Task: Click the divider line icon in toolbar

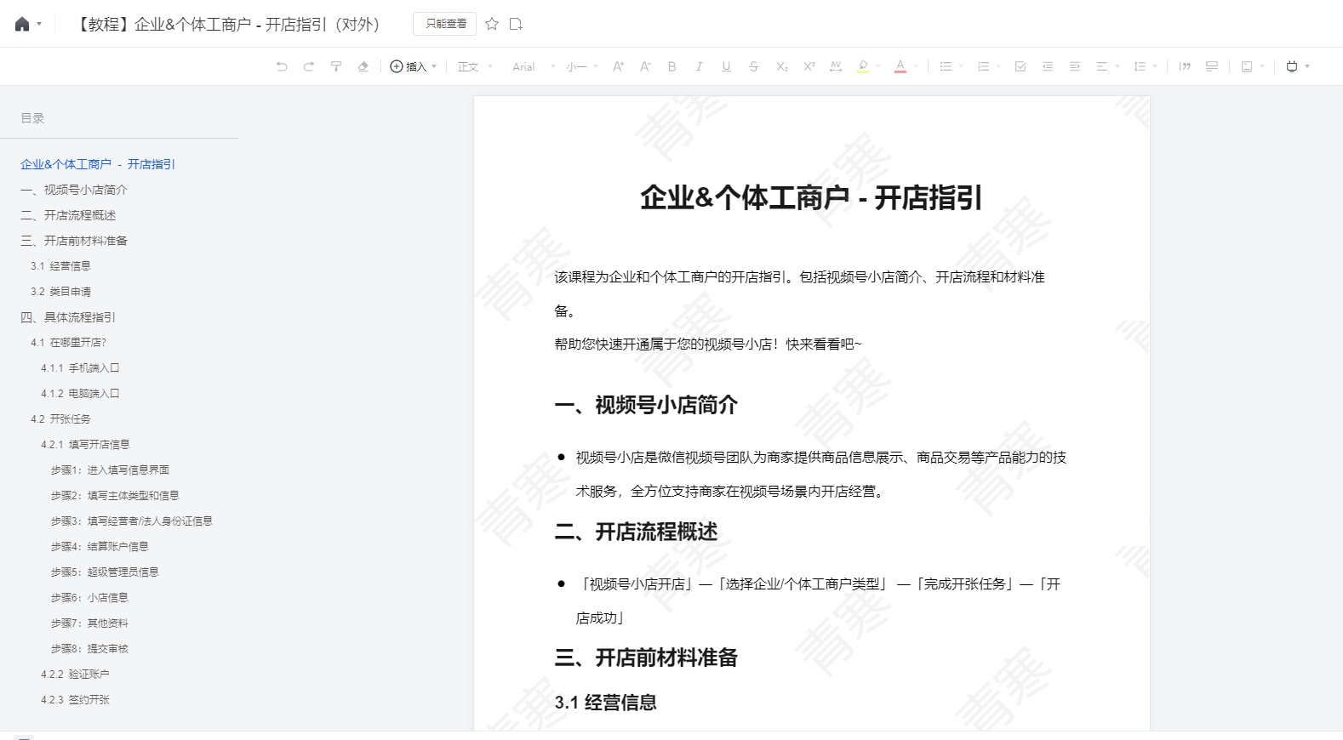Action: pyautogui.click(x=1212, y=66)
